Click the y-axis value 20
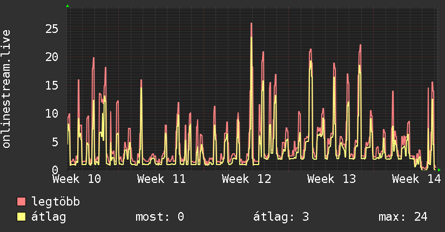The image size is (445, 232). click(52, 57)
